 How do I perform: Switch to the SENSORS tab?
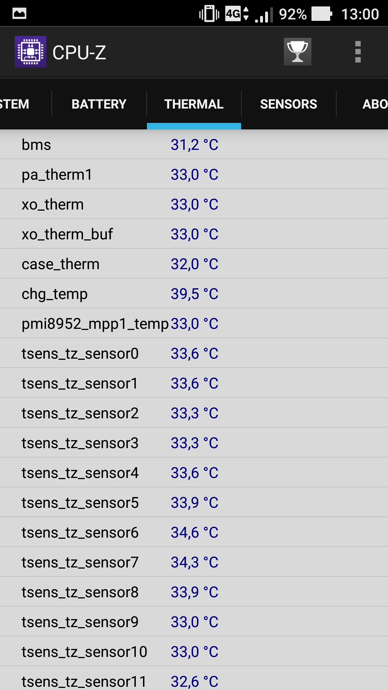click(x=288, y=104)
